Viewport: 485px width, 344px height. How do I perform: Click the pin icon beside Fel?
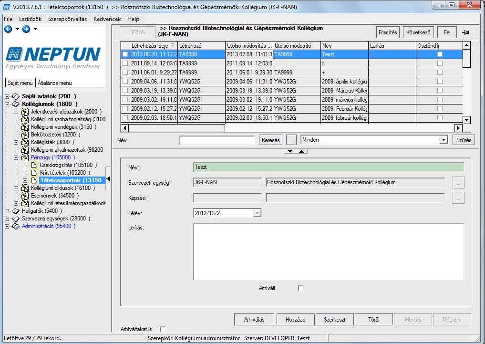click(465, 32)
